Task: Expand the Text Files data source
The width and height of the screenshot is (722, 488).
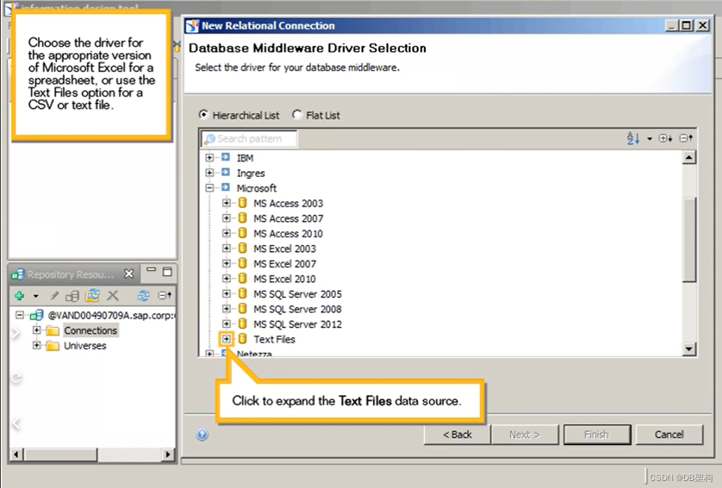Action: click(226, 339)
